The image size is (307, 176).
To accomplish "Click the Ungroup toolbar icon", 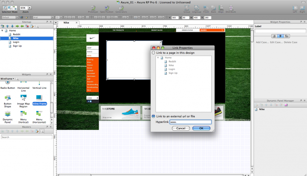I will (x=197, y=9).
